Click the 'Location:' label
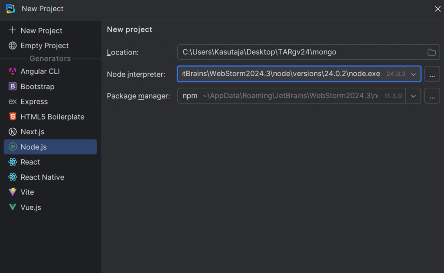 (123, 52)
